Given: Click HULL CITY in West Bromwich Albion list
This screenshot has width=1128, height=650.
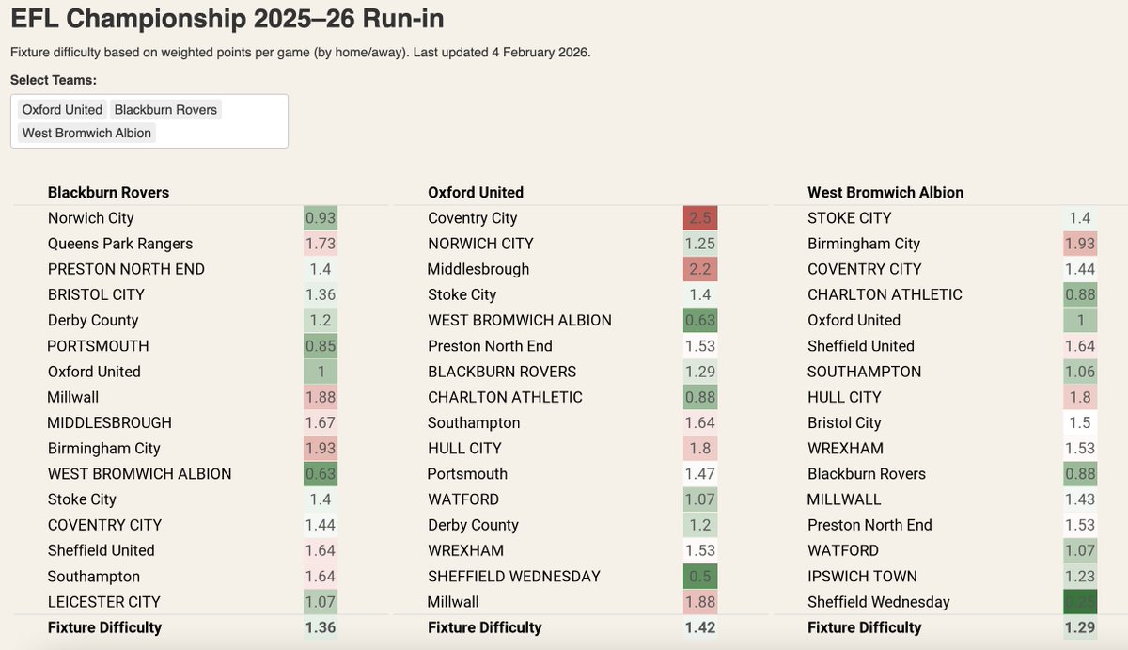Looking at the screenshot, I should pyautogui.click(x=844, y=397).
